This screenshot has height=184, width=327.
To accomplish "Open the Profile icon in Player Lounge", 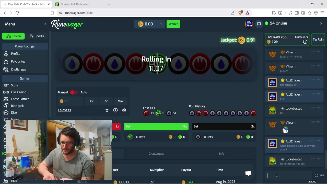I will (6, 54).
